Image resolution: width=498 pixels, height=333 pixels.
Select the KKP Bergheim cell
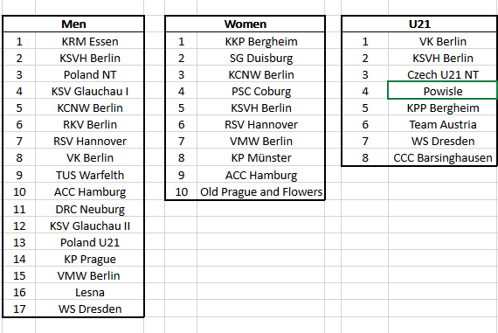(x=260, y=41)
